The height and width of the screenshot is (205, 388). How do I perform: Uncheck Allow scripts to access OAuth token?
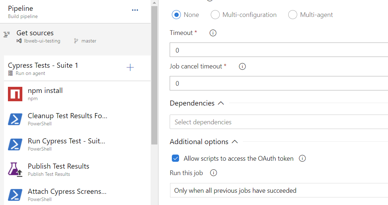175,159
